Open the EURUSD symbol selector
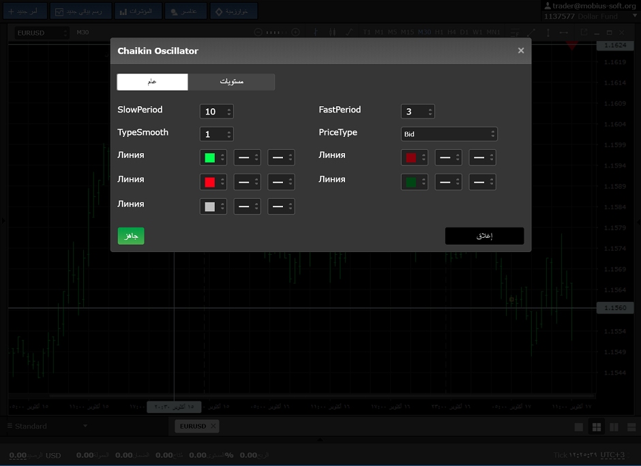This screenshot has height=466, width=641. (x=42, y=33)
